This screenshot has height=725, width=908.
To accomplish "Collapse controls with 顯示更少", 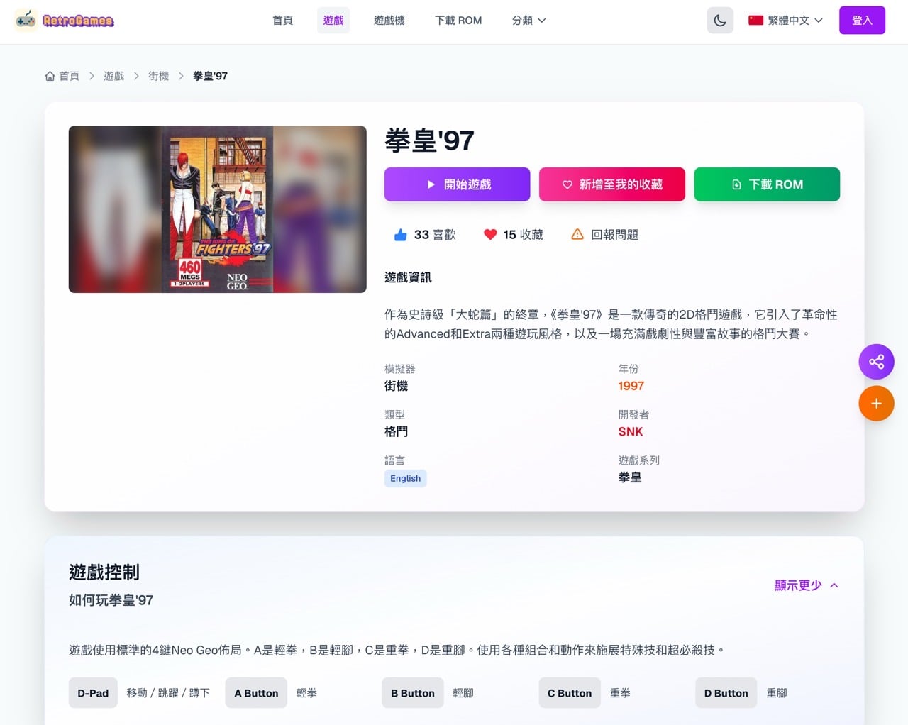I will tap(807, 585).
